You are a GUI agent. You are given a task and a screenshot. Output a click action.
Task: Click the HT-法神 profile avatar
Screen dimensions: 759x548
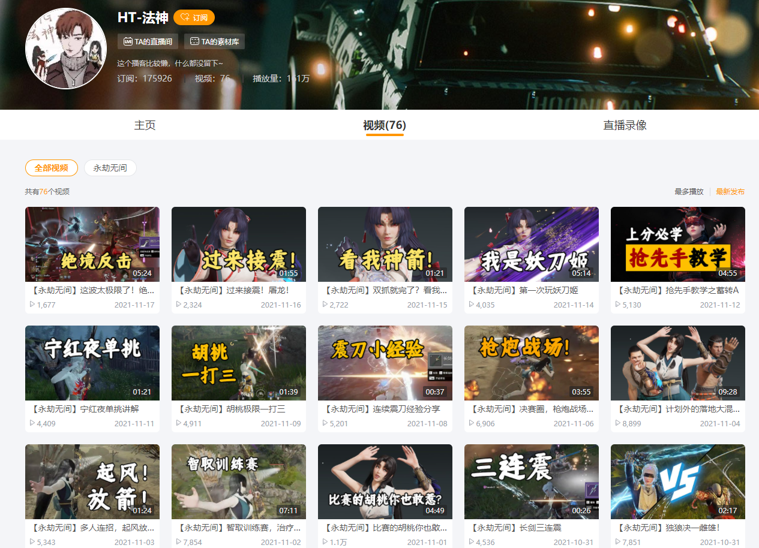coord(66,49)
